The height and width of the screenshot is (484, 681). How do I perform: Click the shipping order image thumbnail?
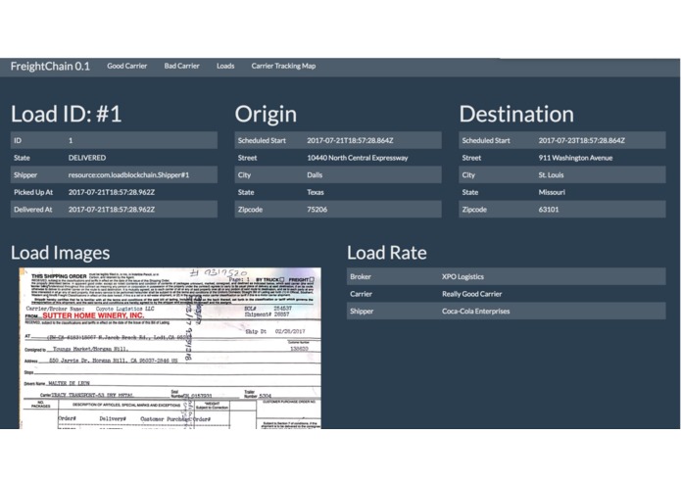tap(170, 348)
